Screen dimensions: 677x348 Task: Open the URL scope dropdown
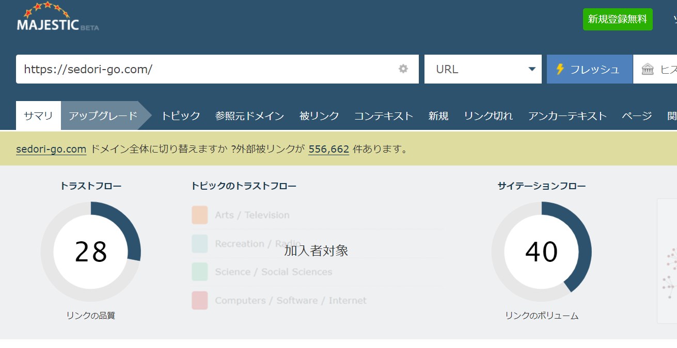pos(483,69)
